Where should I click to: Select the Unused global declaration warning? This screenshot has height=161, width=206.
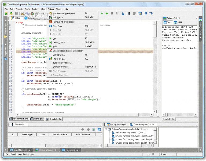133,143
